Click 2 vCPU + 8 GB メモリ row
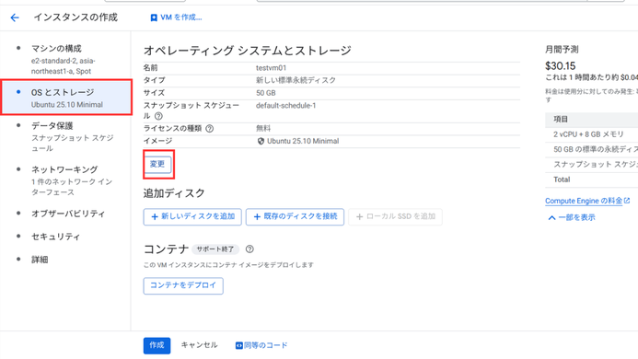Image resolution: width=638 pixels, height=359 pixels. [592, 134]
